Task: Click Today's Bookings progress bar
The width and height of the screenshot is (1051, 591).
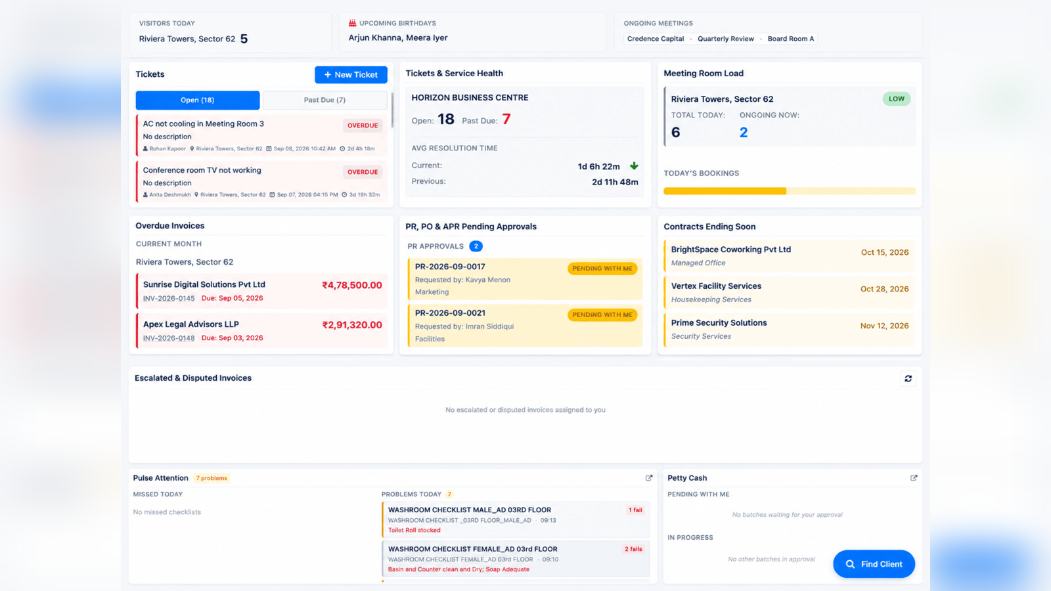Action: 790,191
